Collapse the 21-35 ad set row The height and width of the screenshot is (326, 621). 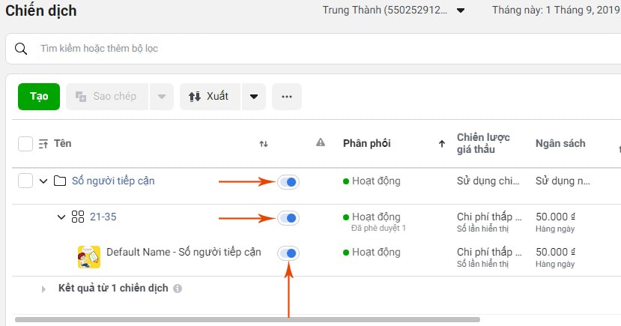pyautogui.click(x=61, y=217)
